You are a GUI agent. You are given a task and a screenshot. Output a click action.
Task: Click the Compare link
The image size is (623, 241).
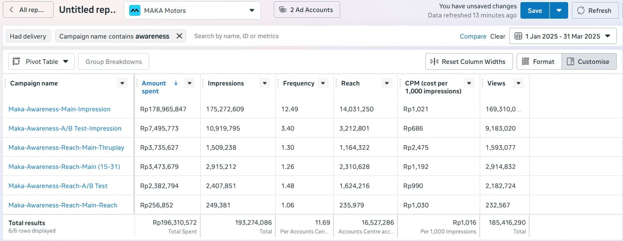(473, 37)
